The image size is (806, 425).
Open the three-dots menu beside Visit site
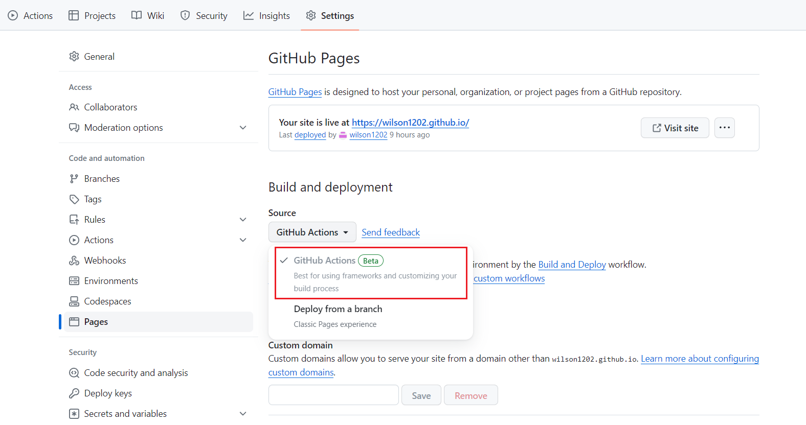[x=724, y=128]
